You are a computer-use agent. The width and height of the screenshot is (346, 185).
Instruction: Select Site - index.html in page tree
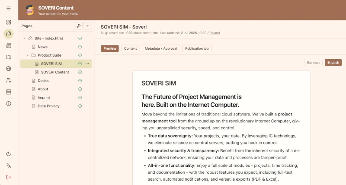48,38
